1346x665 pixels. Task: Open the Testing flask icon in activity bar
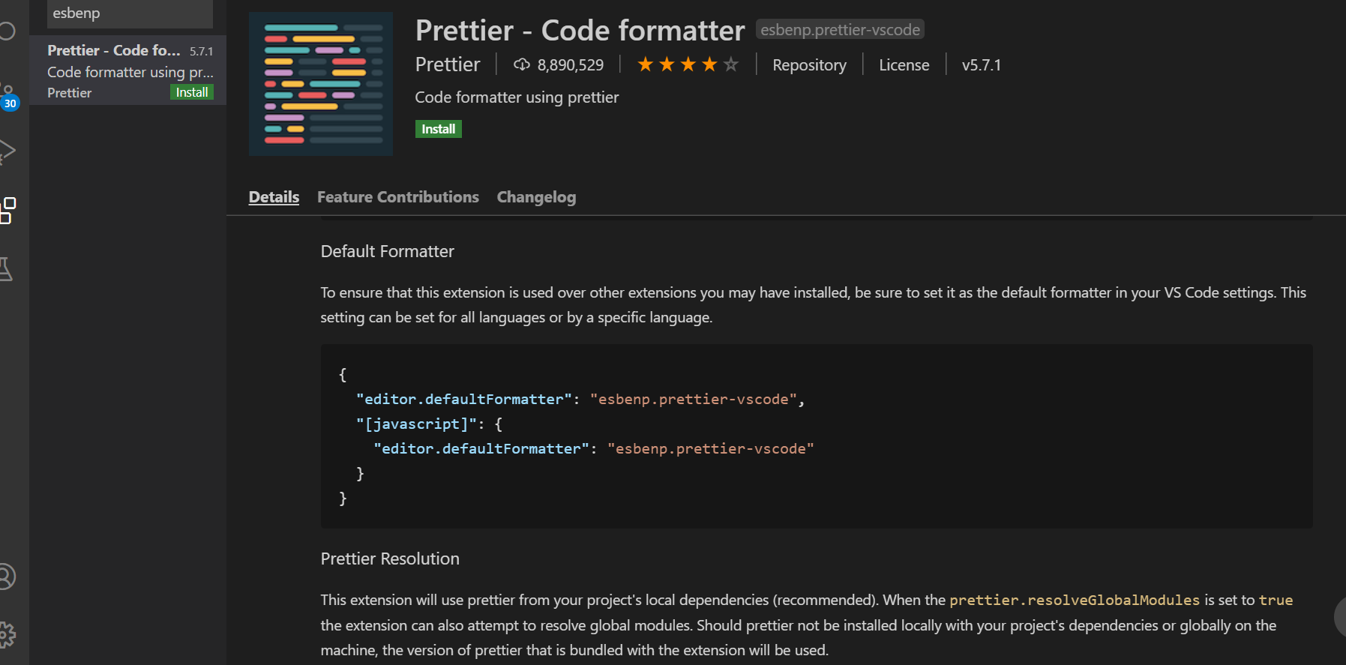click(x=6, y=269)
